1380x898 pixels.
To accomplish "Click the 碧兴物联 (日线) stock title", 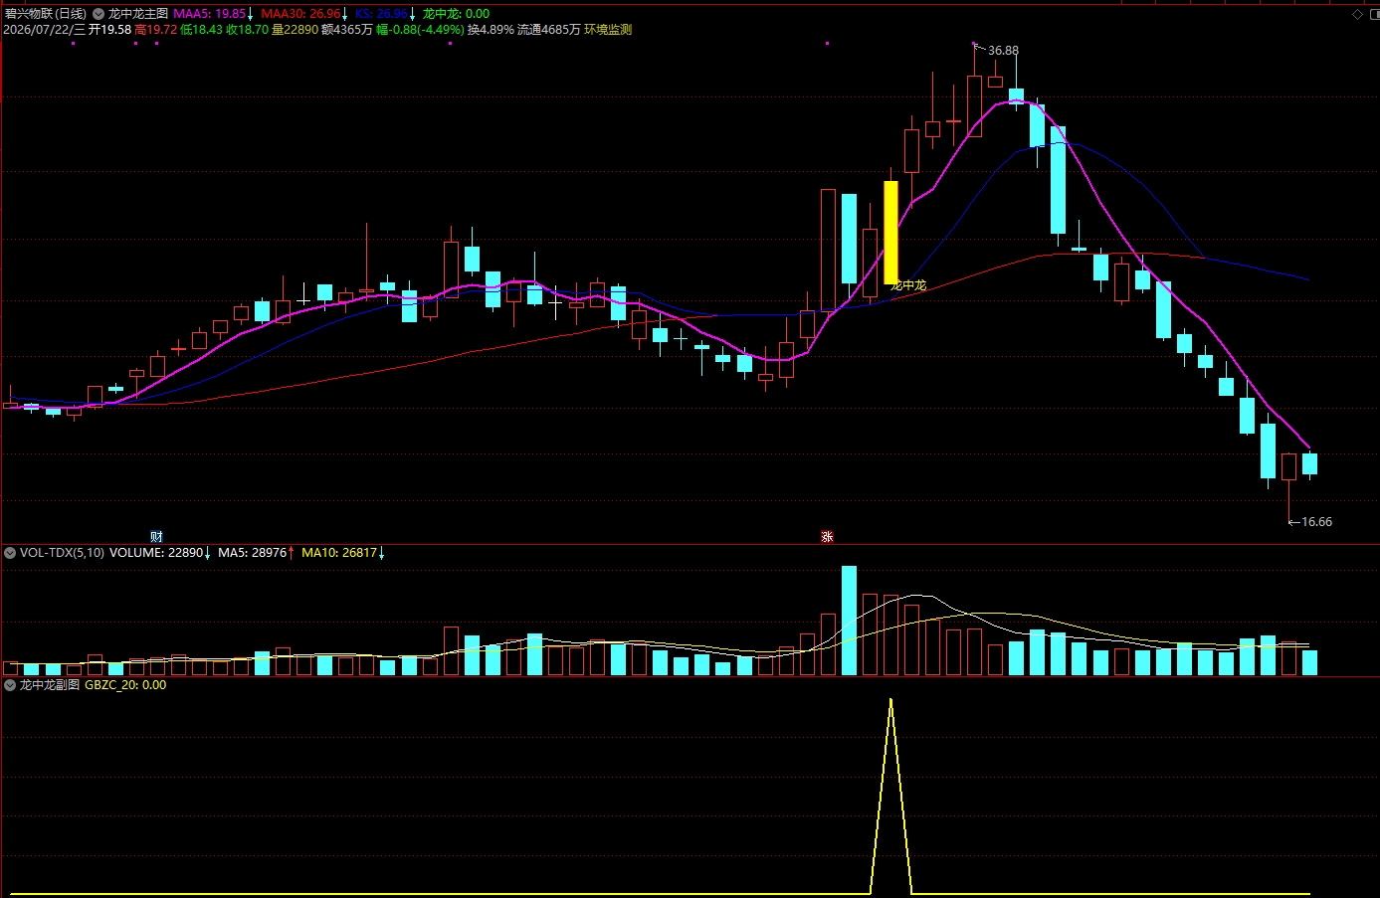I will [45, 14].
